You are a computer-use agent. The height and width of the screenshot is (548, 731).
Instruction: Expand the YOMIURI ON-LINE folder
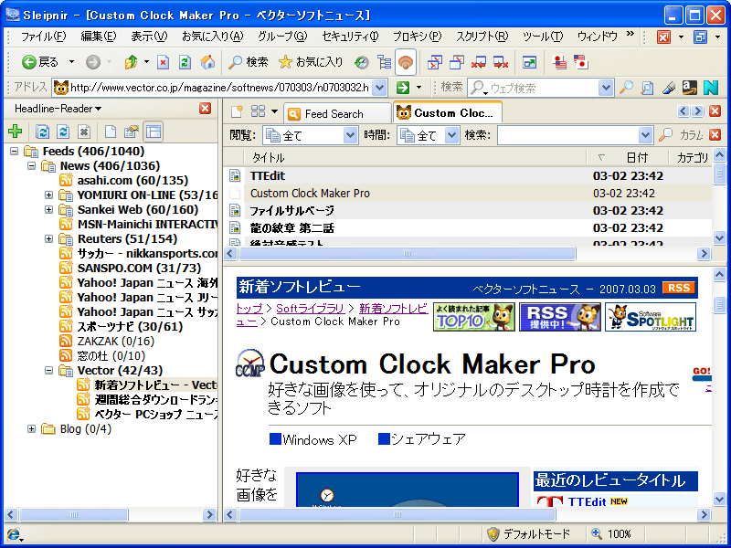48,195
